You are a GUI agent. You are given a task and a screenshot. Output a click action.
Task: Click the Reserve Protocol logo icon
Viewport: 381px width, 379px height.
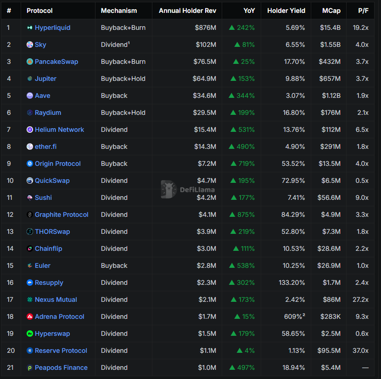pyautogui.click(x=30, y=351)
